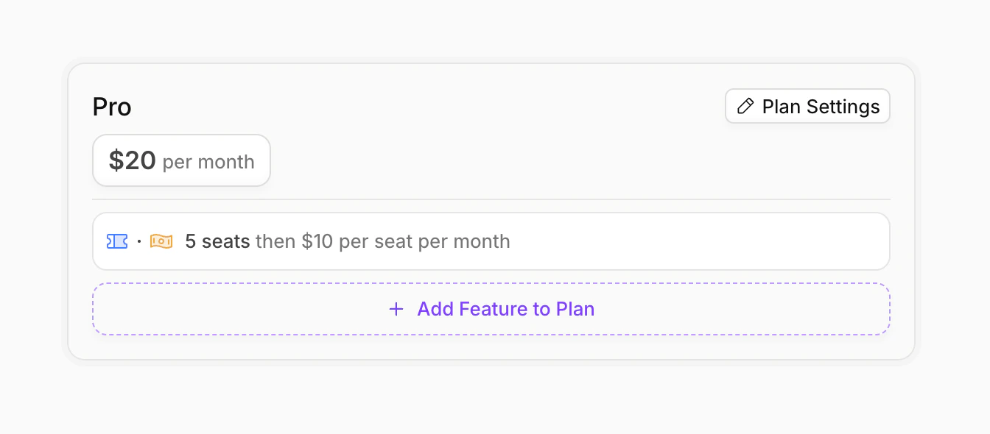
Task: Click the plus icon before Add Feature
Action: click(396, 309)
